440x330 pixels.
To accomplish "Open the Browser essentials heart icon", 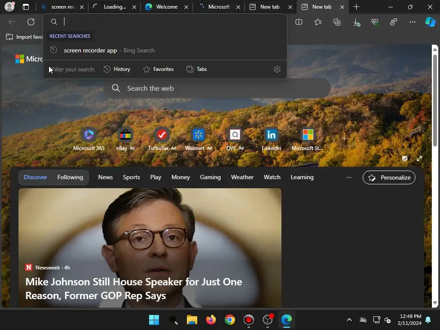I will pos(375,22).
